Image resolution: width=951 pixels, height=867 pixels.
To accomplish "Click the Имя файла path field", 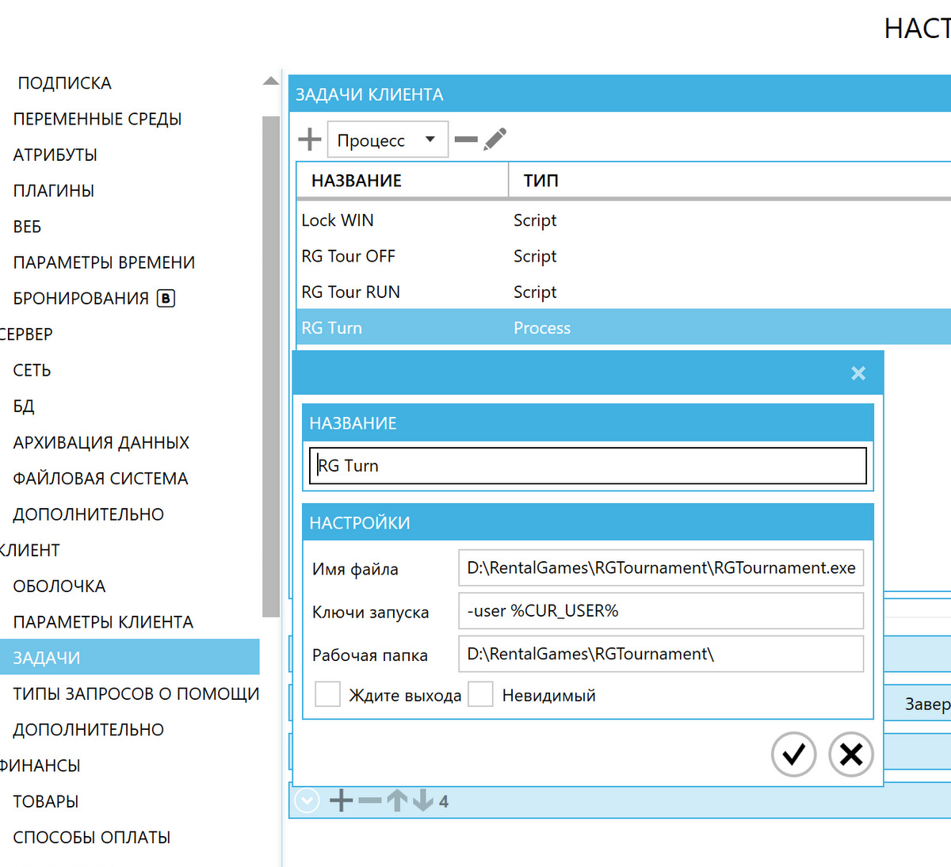I will click(x=660, y=568).
